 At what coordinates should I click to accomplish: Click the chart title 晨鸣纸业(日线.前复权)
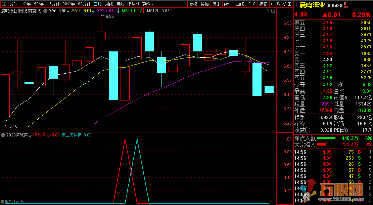21,11
